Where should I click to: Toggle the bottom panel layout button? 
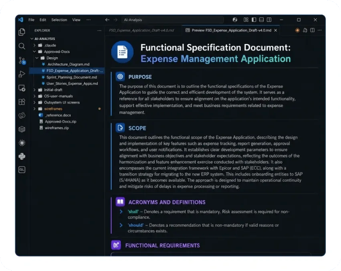[x=261, y=20]
